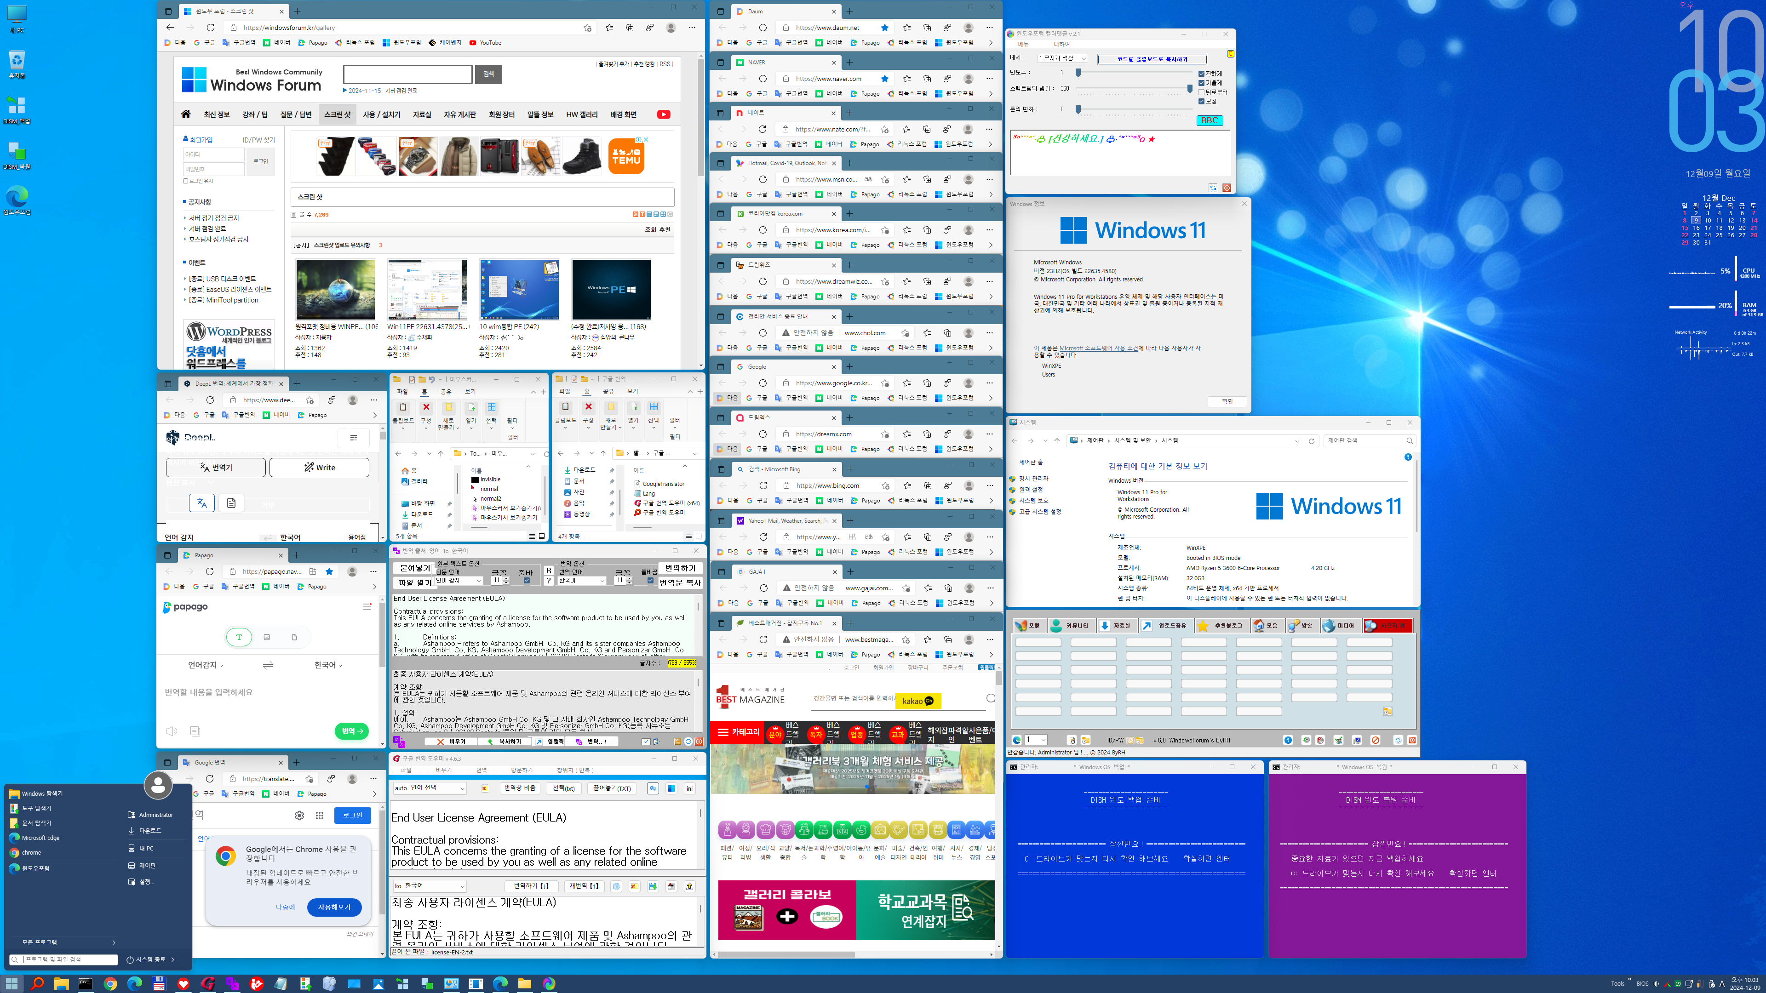Click the favorite star in Daum address bar

pyautogui.click(x=884, y=28)
